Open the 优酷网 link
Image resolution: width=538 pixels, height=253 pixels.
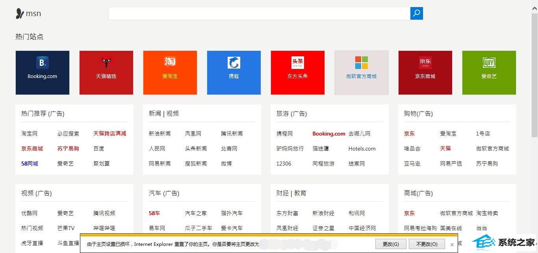[x=29, y=213]
